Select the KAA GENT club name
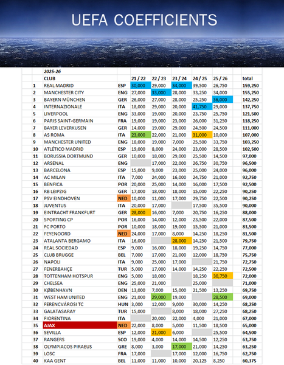Viewport: 284px width, 365px height. click(x=55, y=361)
